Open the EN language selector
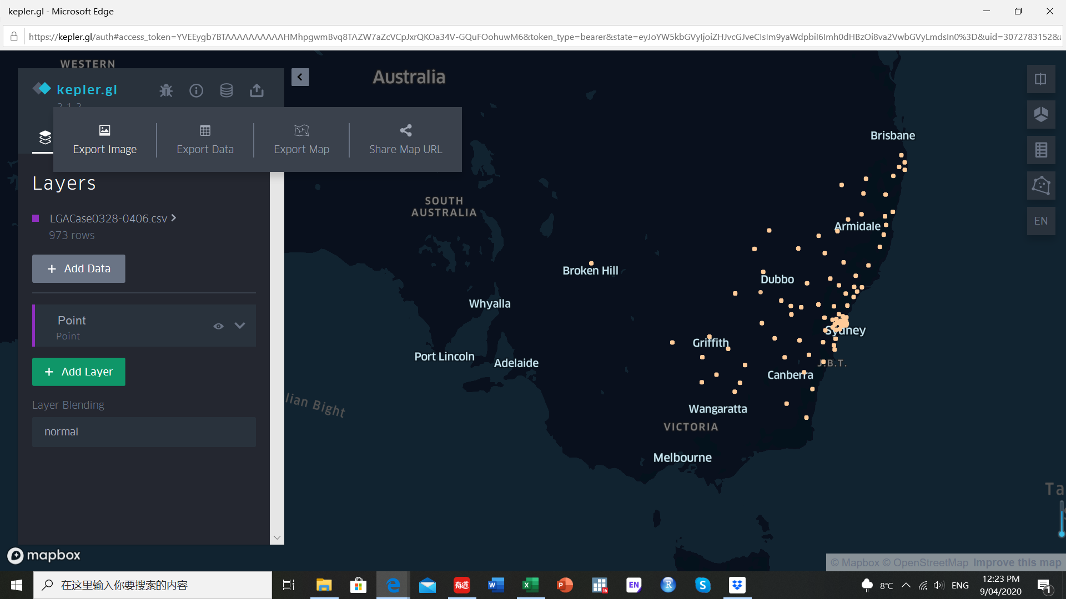This screenshot has width=1066, height=599. tap(1041, 221)
